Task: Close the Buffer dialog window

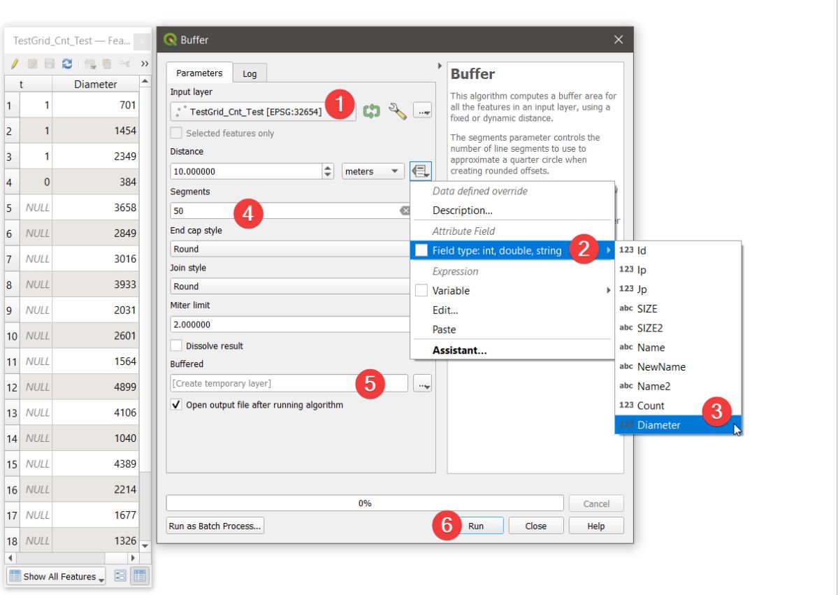Action: [619, 40]
